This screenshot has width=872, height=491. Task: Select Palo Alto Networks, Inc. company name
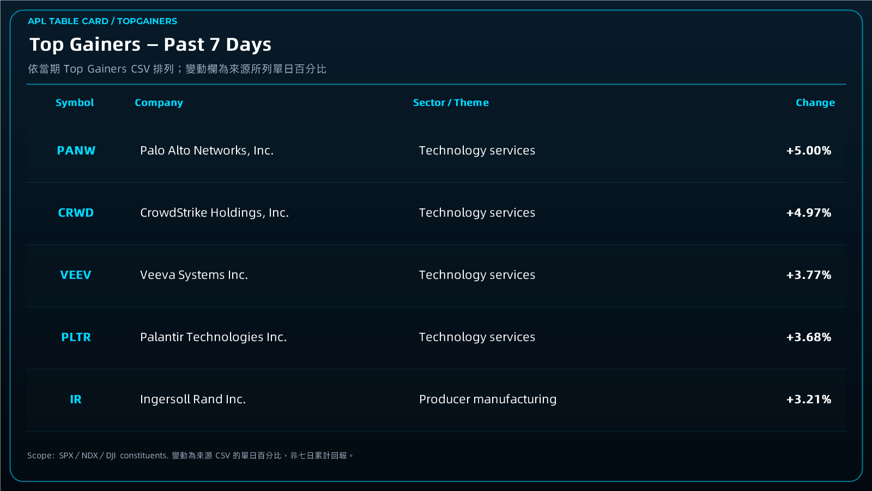coord(207,151)
